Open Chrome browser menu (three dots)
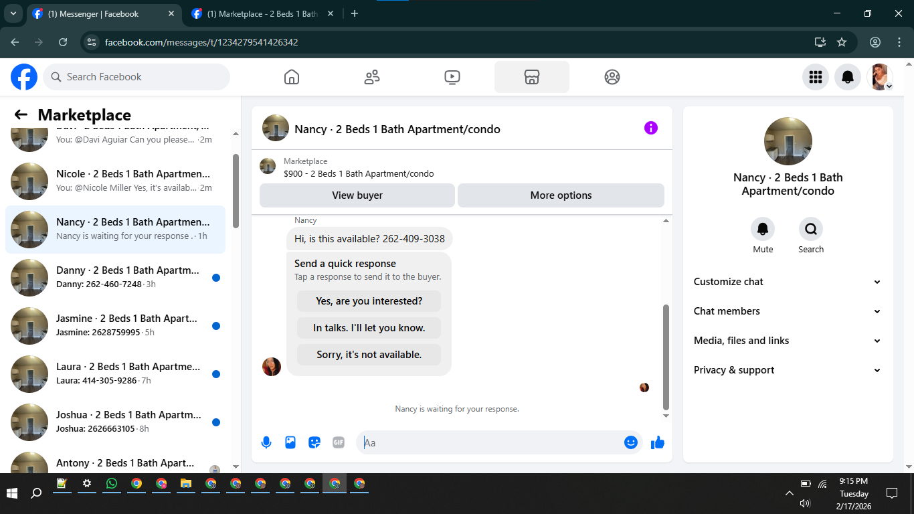Viewport: 914px width, 514px height. [899, 42]
